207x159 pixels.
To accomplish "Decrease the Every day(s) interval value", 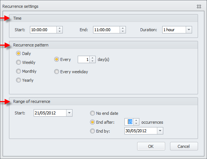I will (x=92, y=61).
